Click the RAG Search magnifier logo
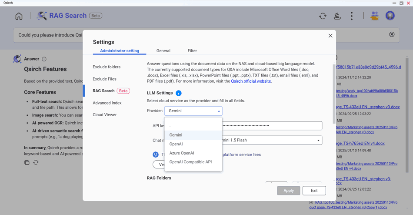Screen dimensions: 413x215 (42, 16)
